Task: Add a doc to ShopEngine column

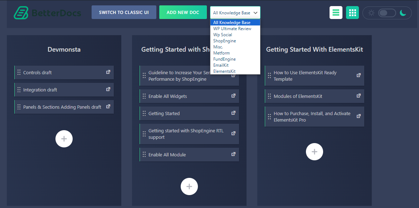Action: [x=189, y=186]
